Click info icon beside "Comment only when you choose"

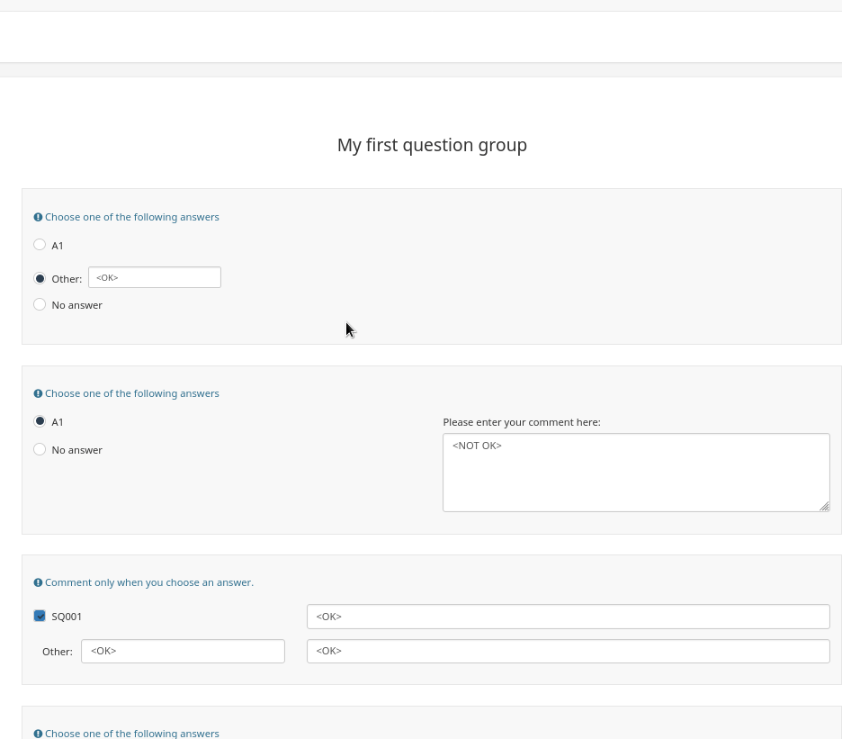[x=38, y=582]
